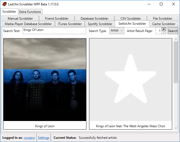
Task: Switch to the ITunes Scrobbler tab
Action: point(70,24)
